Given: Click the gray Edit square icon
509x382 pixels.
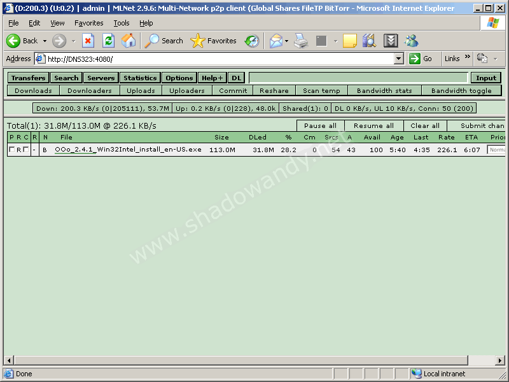Looking at the screenshot, I should [x=321, y=41].
